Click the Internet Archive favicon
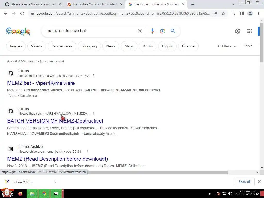The width and height of the screenshot is (264, 198). tap(11, 149)
